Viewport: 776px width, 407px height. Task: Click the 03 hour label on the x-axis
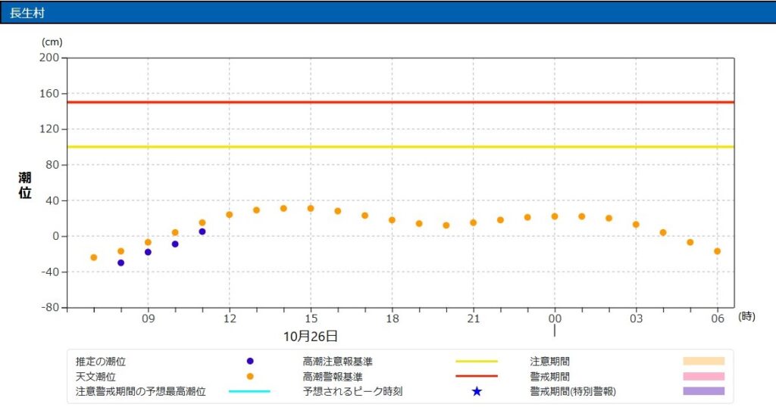pos(636,318)
